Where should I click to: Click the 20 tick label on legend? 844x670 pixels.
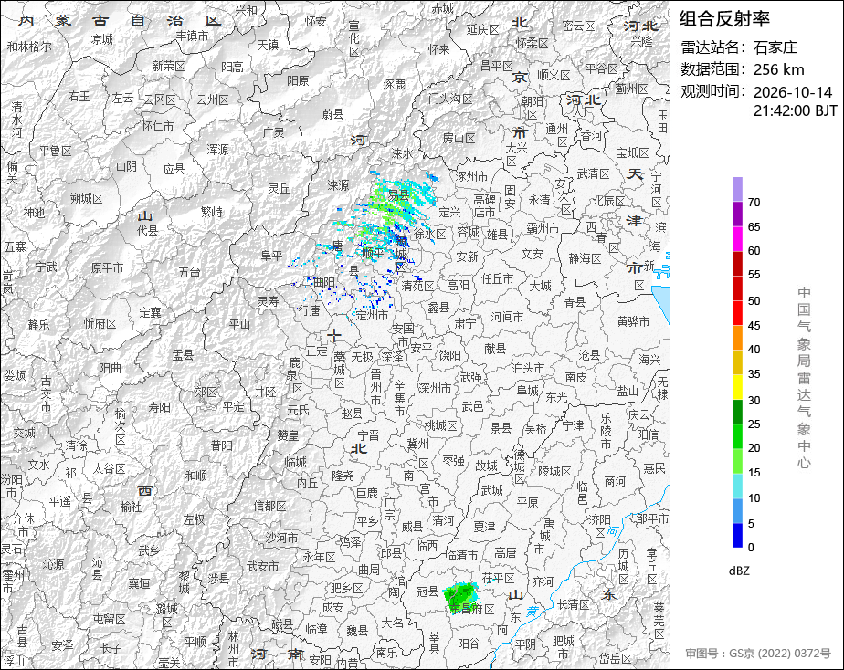tap(754, 448)
